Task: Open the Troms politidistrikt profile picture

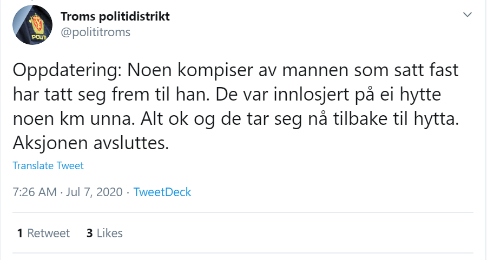Action: pos(32,25)
